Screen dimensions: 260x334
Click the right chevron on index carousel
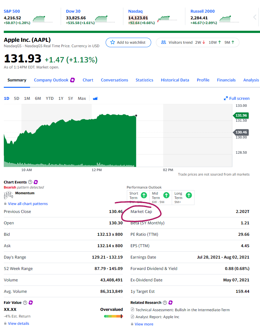click(255, 17)
